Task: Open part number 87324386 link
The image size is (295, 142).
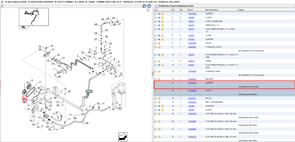Action: click(192, 83)
